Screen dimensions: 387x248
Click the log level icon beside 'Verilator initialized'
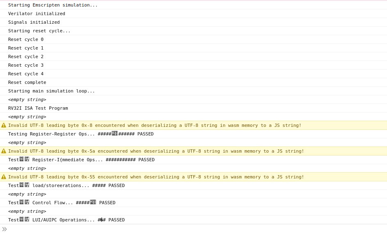pyautogui.click(x=3, y=14)
